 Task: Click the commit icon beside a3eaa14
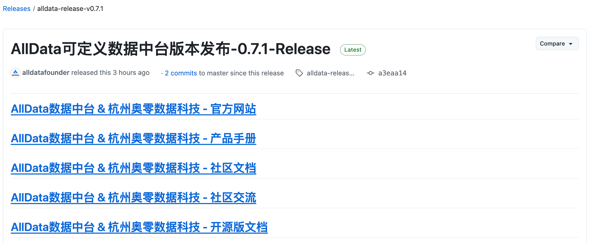370,73
